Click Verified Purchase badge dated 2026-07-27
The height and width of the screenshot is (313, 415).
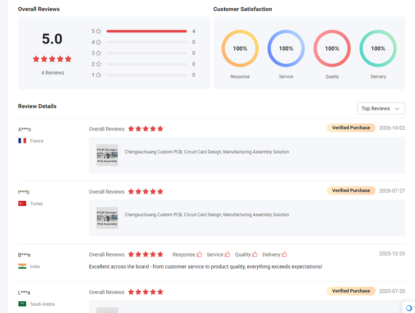(x=351, y=191)
